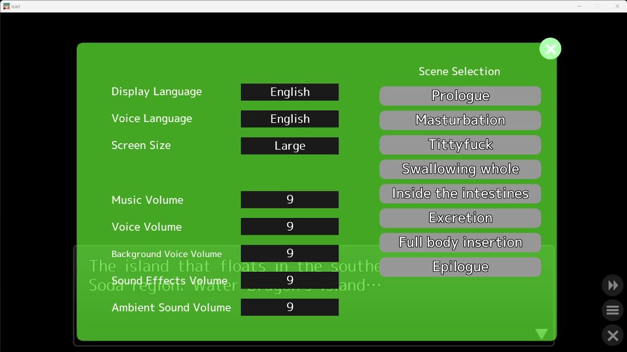Open the hamburger menu icon
This screenshot has width=627, height=352.
613,310
